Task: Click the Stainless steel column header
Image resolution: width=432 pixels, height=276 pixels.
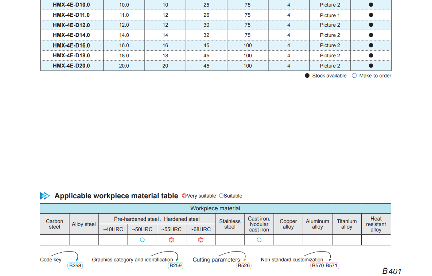Action: point(230,224)
